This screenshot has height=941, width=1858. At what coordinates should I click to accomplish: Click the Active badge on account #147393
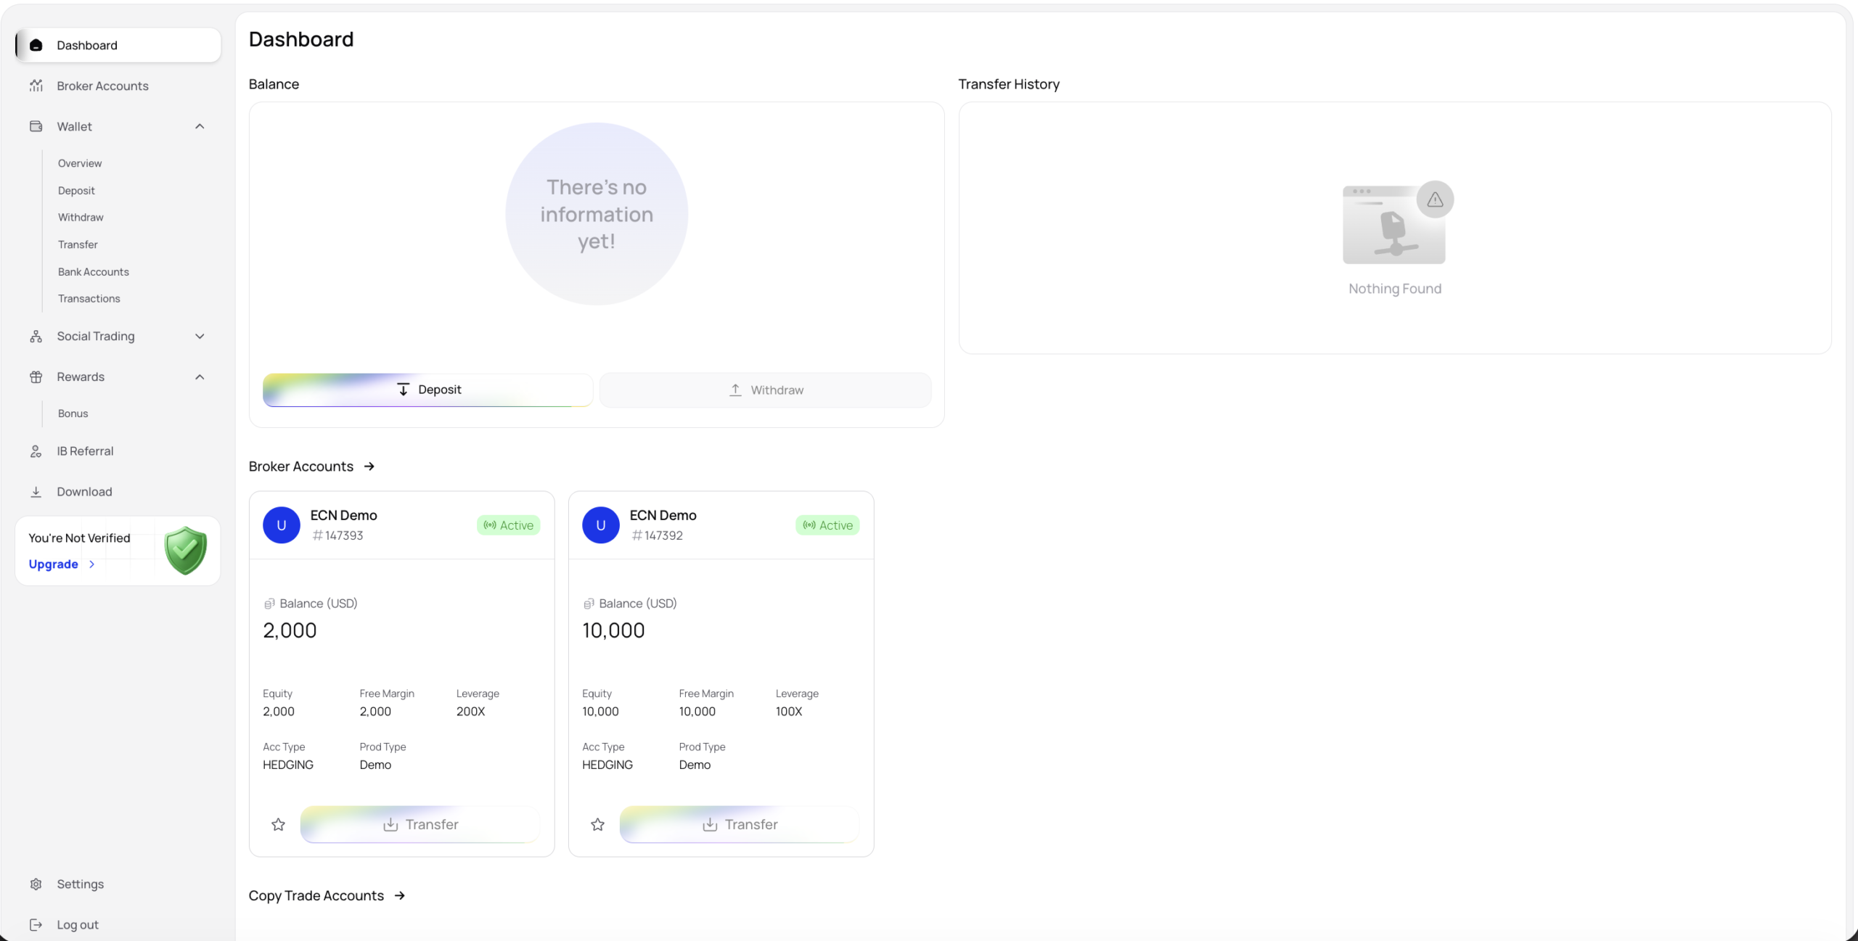coord(508,525)
